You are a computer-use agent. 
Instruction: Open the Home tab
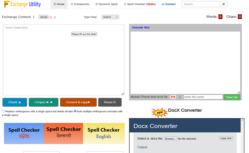point(59,4)
